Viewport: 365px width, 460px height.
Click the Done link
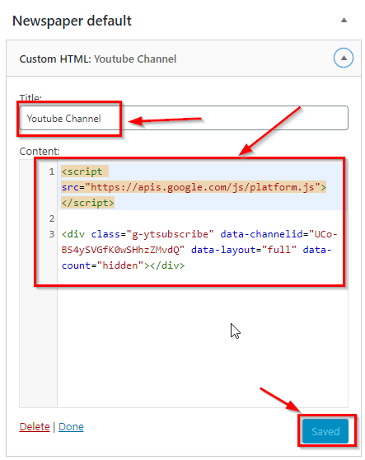71,426
